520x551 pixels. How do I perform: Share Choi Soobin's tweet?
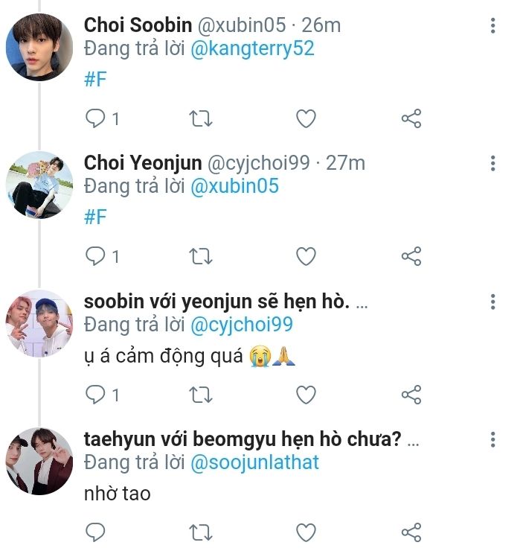[x=411, y=118]
